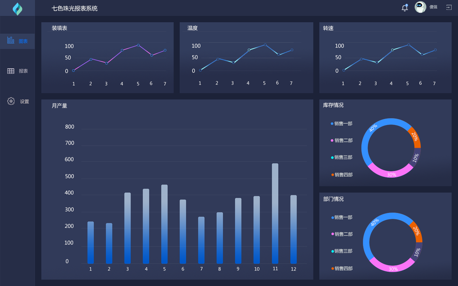Viewport: 458px width, 286px height.
Task: Click the purple 10% segment in 部门情况 donut
Action: click(x=418, y=252)
